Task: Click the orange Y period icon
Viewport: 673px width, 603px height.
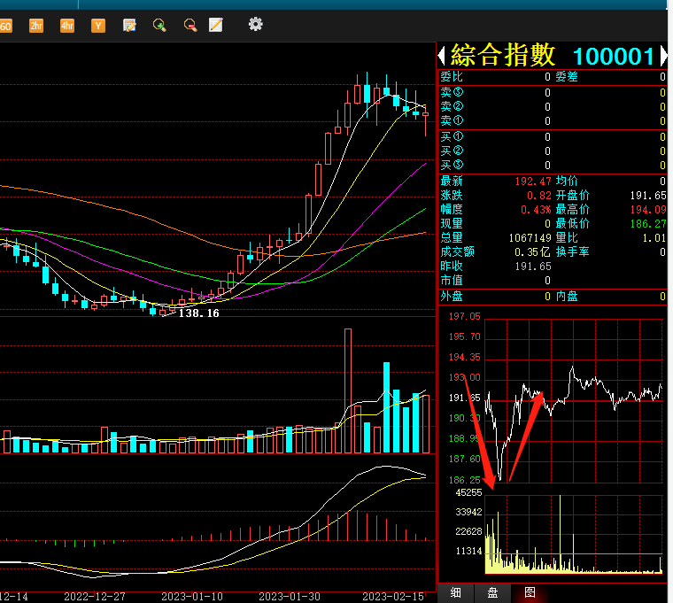Action: point(98,26)
